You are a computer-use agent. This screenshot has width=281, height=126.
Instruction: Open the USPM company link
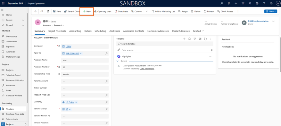[68, 46]
